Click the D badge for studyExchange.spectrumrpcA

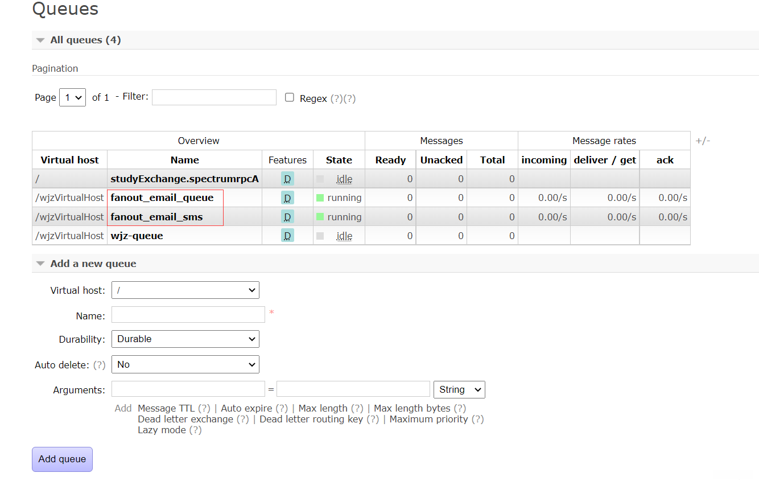pyautogui.click(x=287, y=179)
